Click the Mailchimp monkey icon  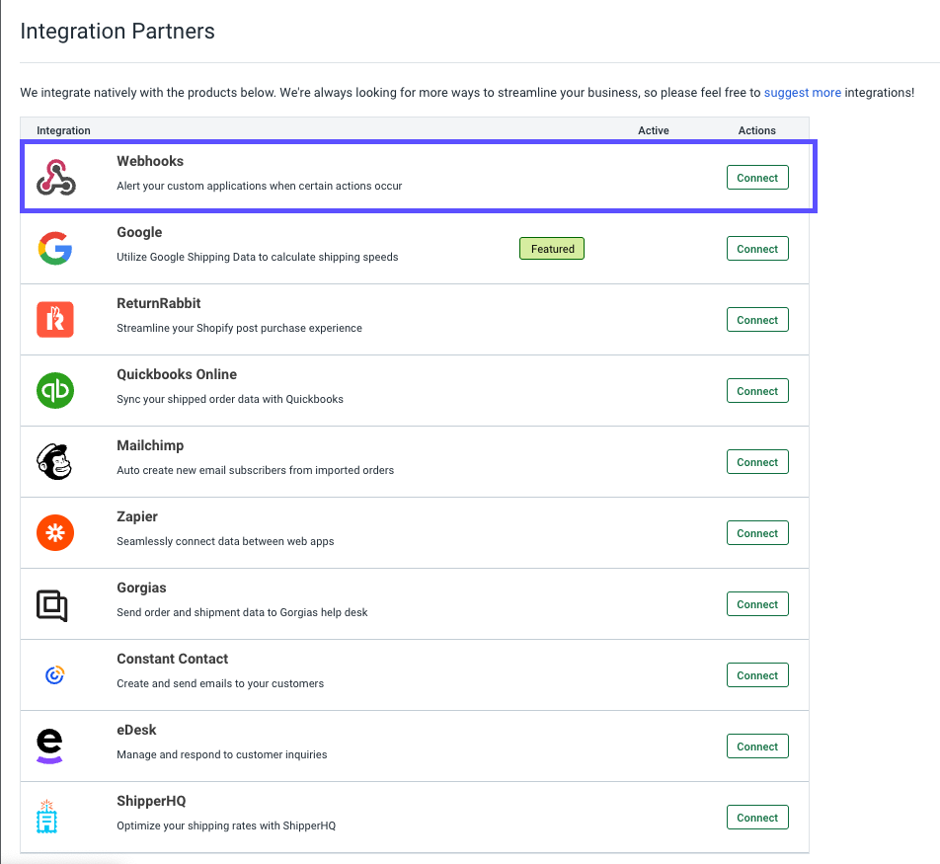point(55,461)
